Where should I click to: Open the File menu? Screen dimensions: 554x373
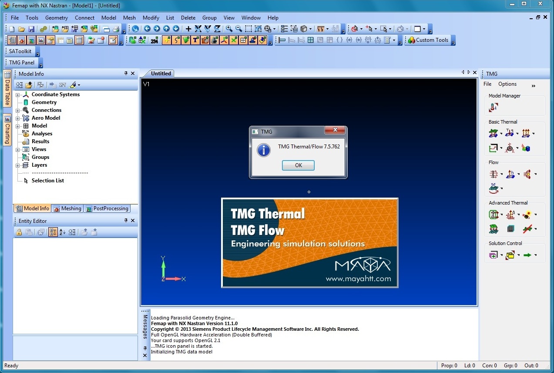(15, 18)
